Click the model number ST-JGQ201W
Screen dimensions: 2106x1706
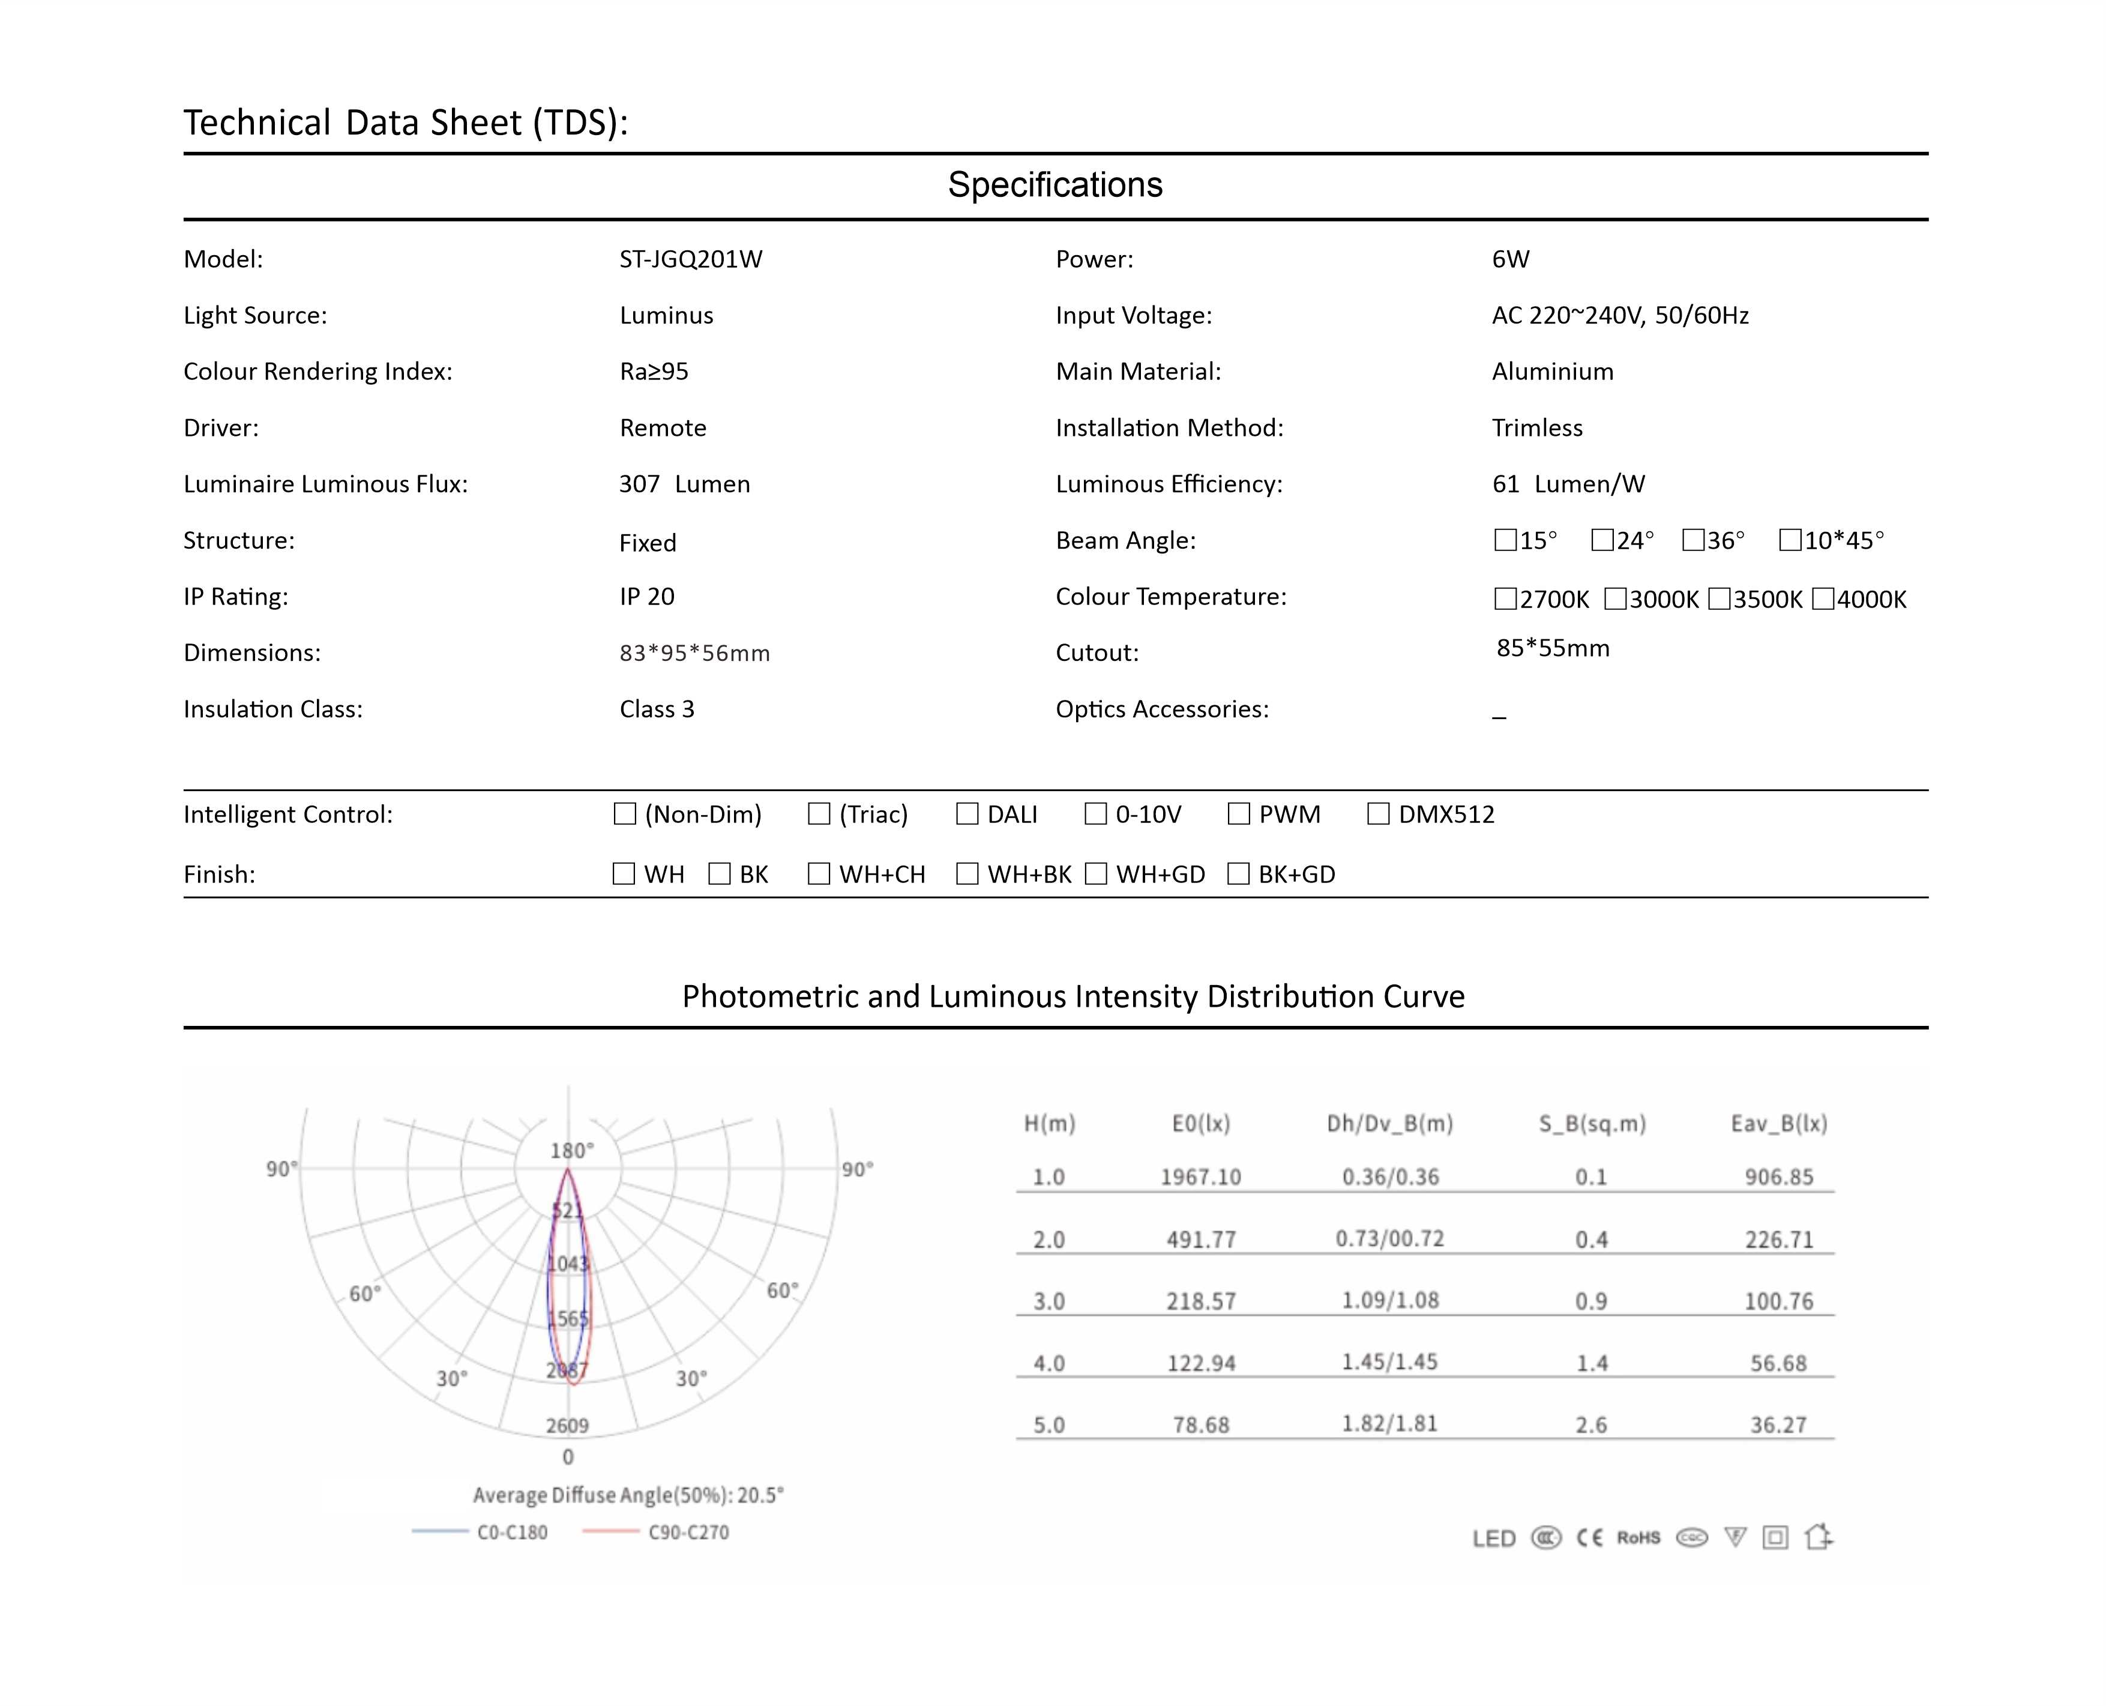click(x=691, y=259)
